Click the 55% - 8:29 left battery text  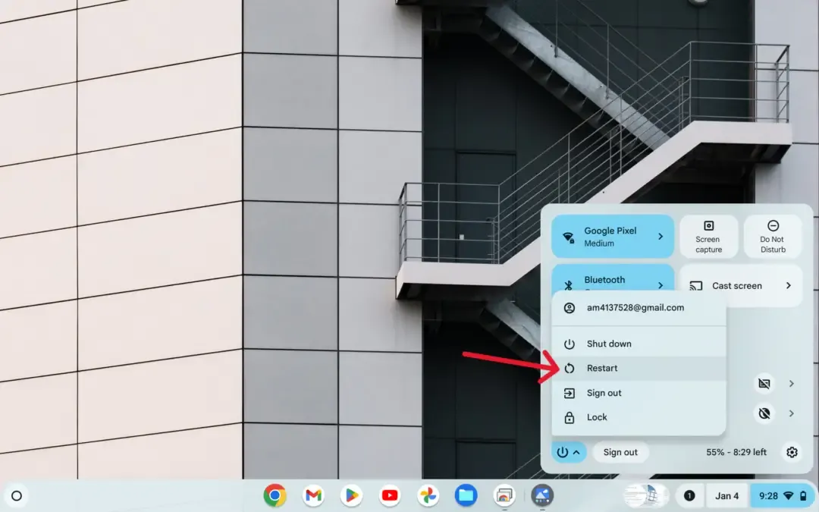point(736,452)
